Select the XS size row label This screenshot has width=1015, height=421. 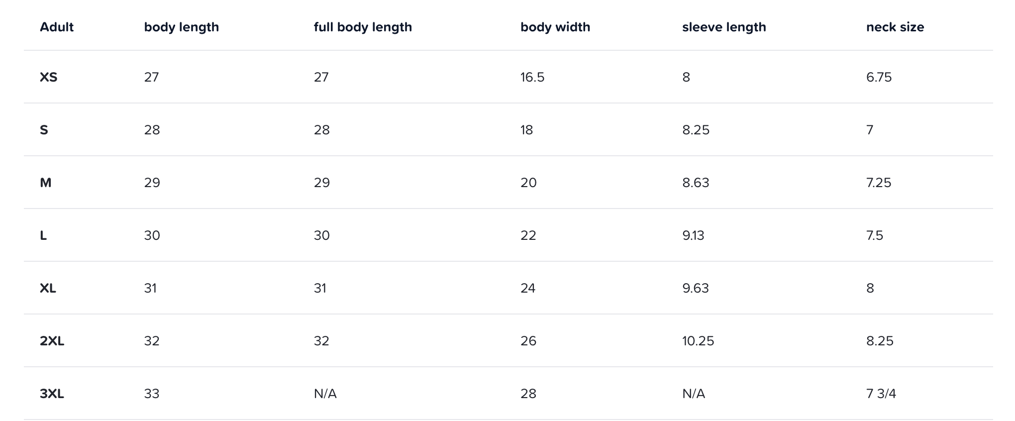(49, 77)
